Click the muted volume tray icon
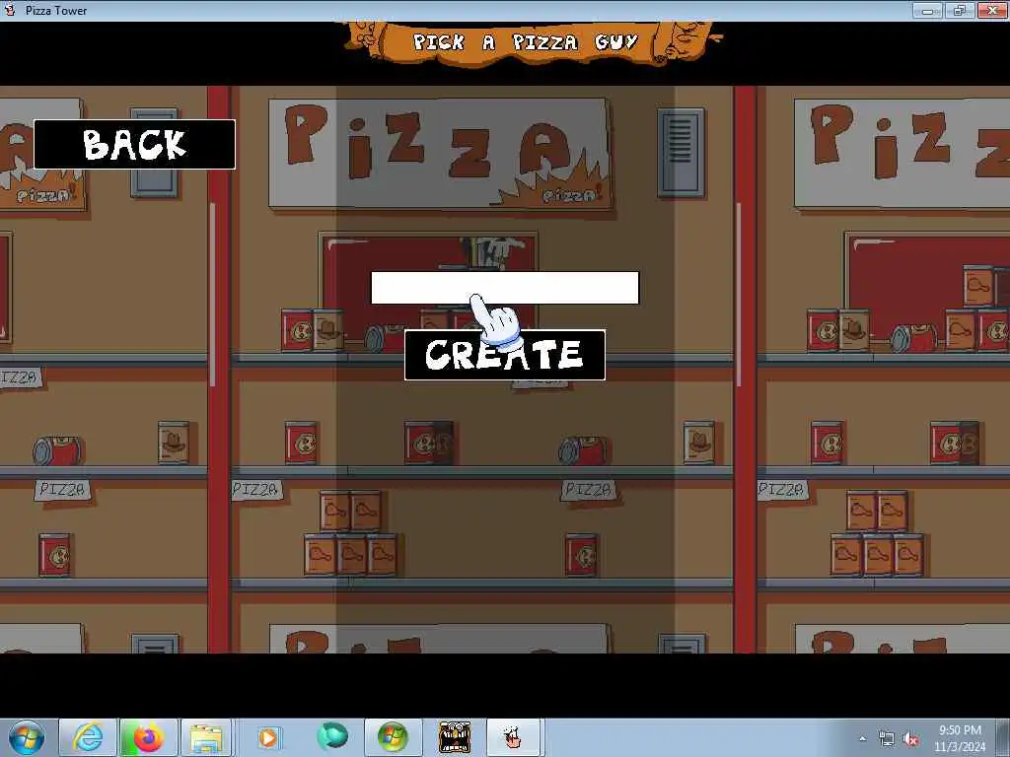 click(x=910, y=739)
